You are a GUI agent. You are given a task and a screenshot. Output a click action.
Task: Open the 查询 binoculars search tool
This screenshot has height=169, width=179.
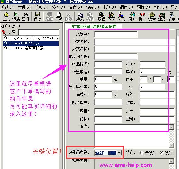point(26,17)
